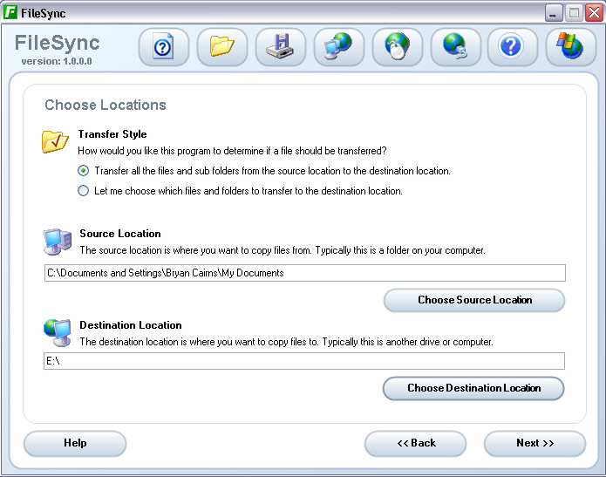Select 'Transfer all the files and sub folders' option
This screenshot has height=477, width=606.
(84, 171)
